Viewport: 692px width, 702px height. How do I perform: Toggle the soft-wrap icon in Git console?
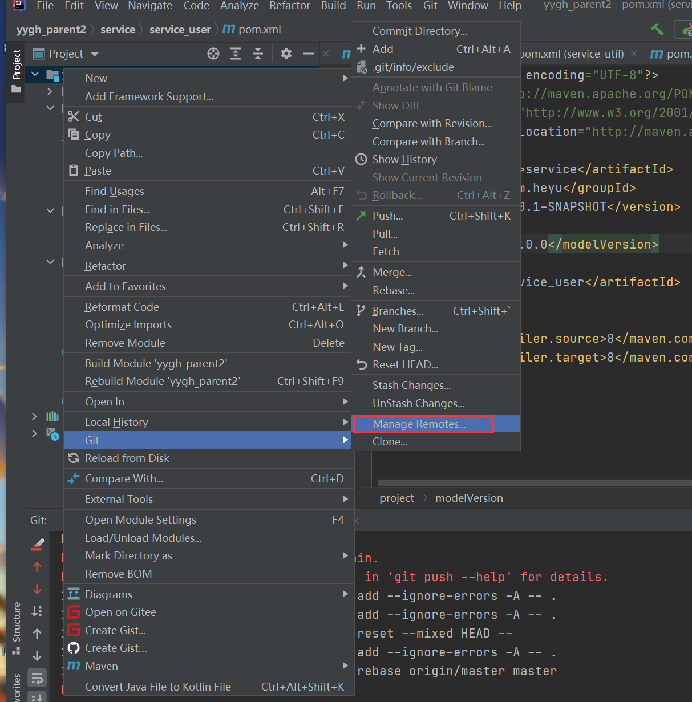[x=37, y=678]
